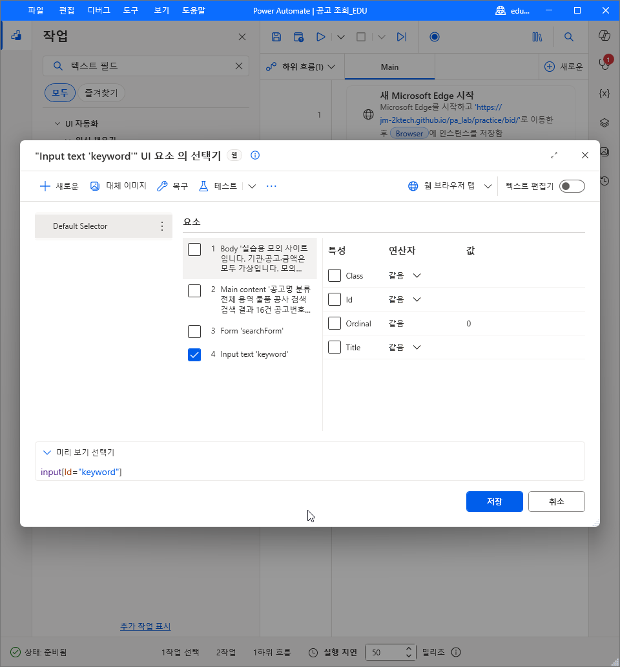Enable the Id attribute checkbox
Screen dimensions: 620x667
[x=335, y=299]
